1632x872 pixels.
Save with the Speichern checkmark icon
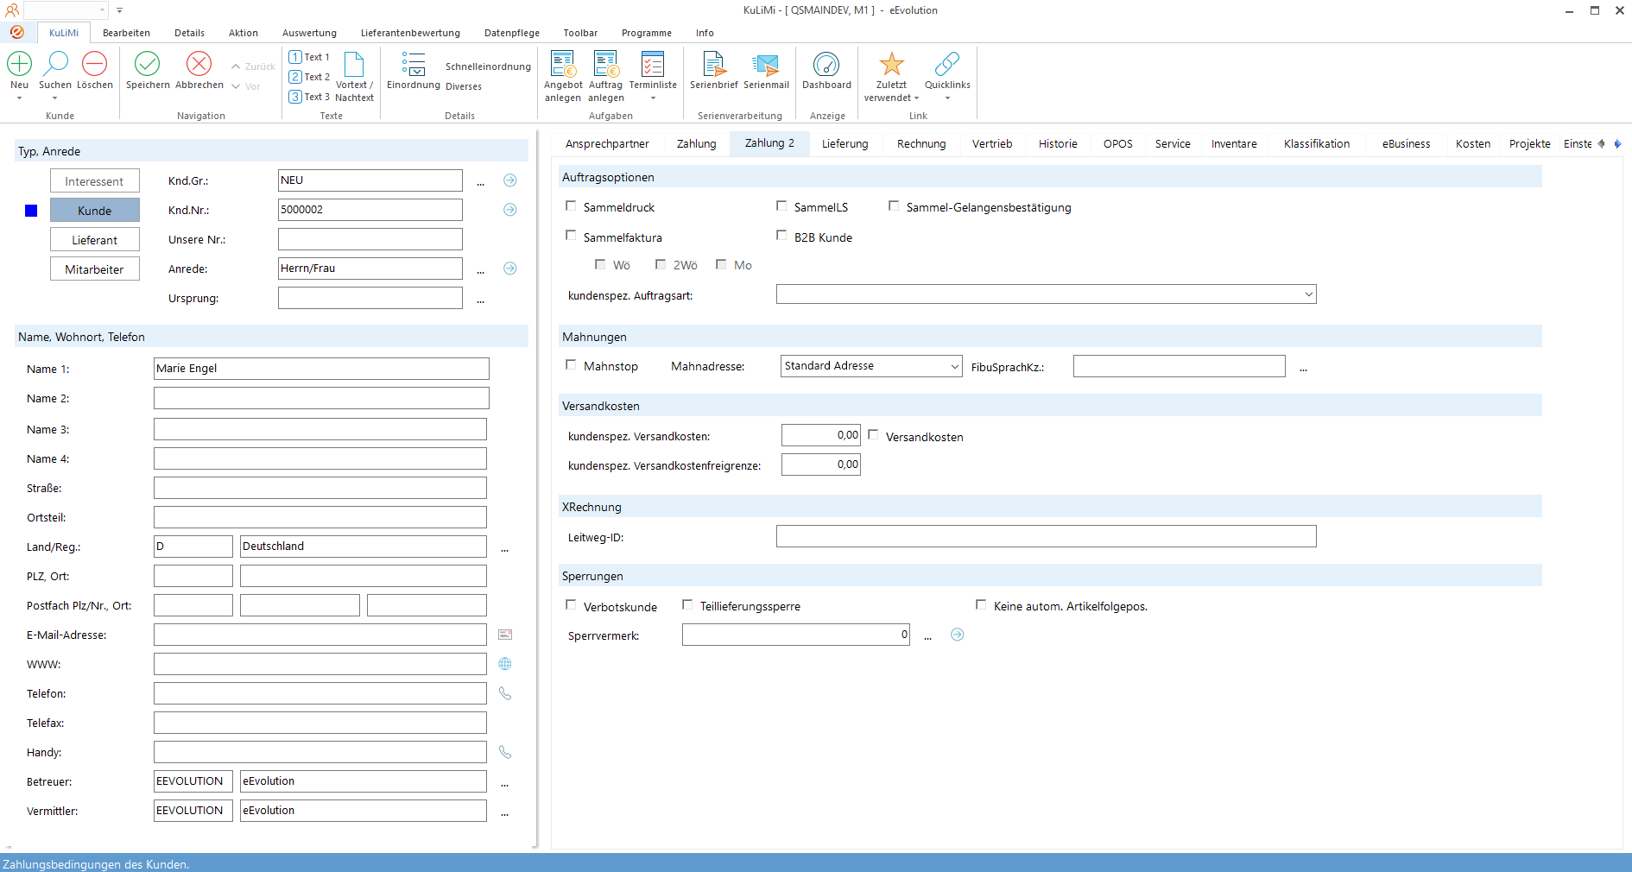coord(148,64)
